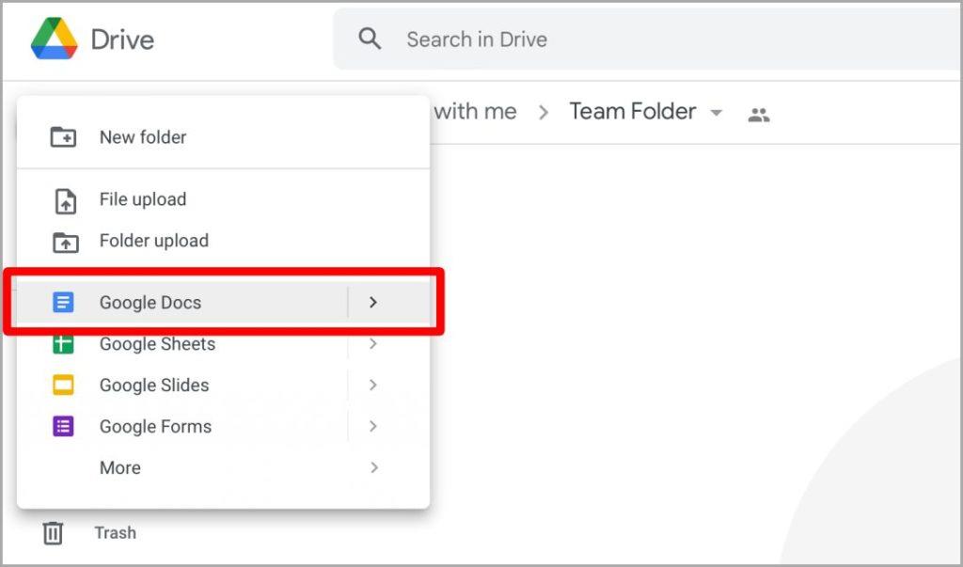This screenshot has height=567, width=963.
Task: Click the blue Google Docs icon
Action: coord(63,302)
